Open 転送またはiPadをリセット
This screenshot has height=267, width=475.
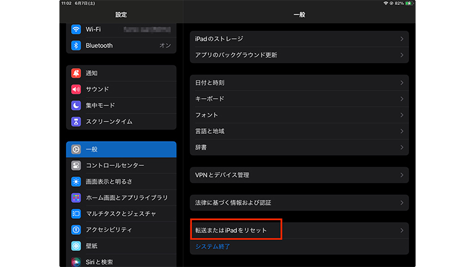pos(299,231)
